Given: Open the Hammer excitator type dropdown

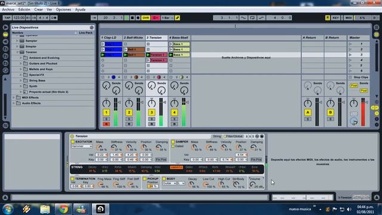Looking at the screenshot, I should 82,146.
